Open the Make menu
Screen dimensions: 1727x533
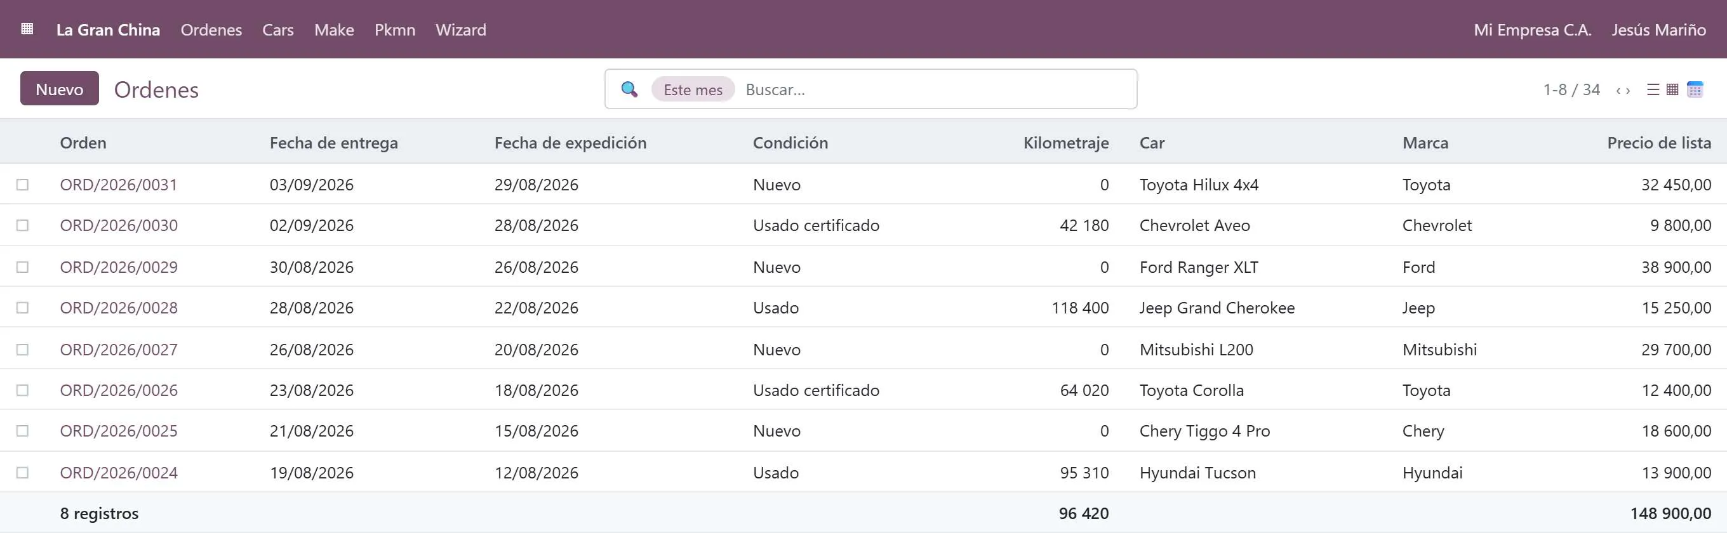click(x=334, y=29)
